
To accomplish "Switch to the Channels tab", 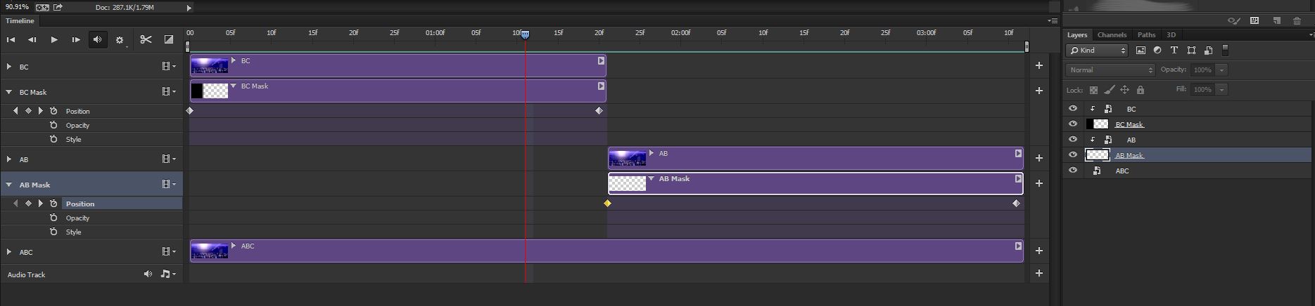I will tap(1112, 34).
